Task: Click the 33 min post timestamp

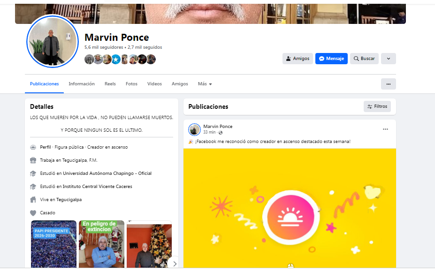Action: (x=209, y=132)
